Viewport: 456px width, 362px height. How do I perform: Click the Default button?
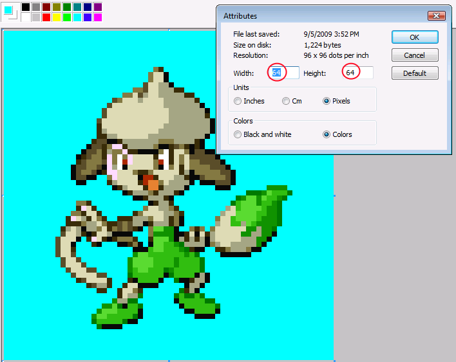tap(415, 73)
